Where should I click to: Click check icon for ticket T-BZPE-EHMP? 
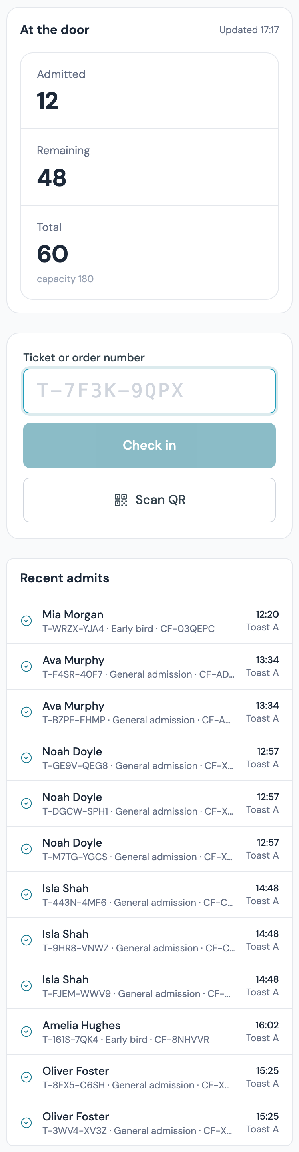27,712
